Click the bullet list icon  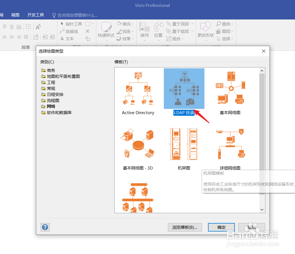click(x=29, y=27)
